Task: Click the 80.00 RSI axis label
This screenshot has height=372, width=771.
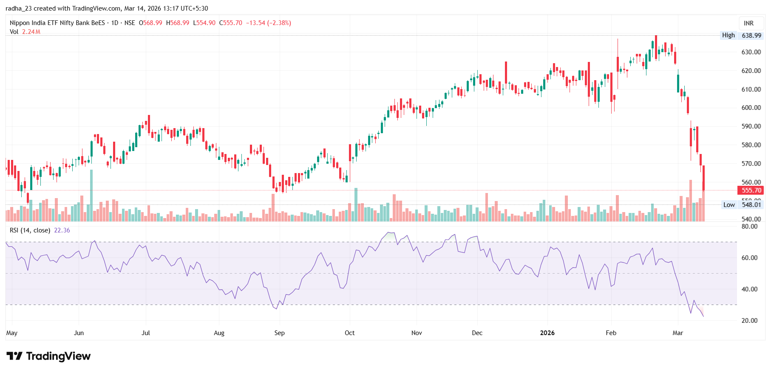Action: pos(750,227)
